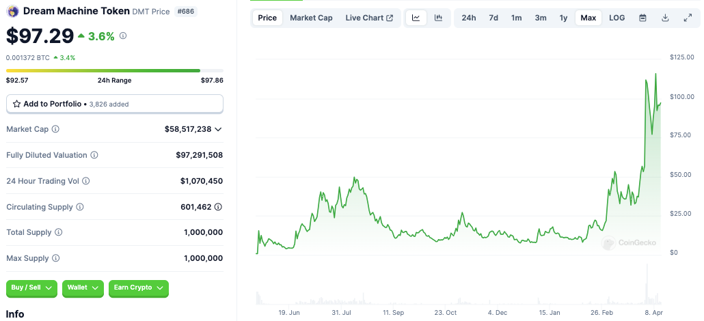Open the Buy / Sell dropdown
Viewport: 704px width, 321px height.
[32, 288]
